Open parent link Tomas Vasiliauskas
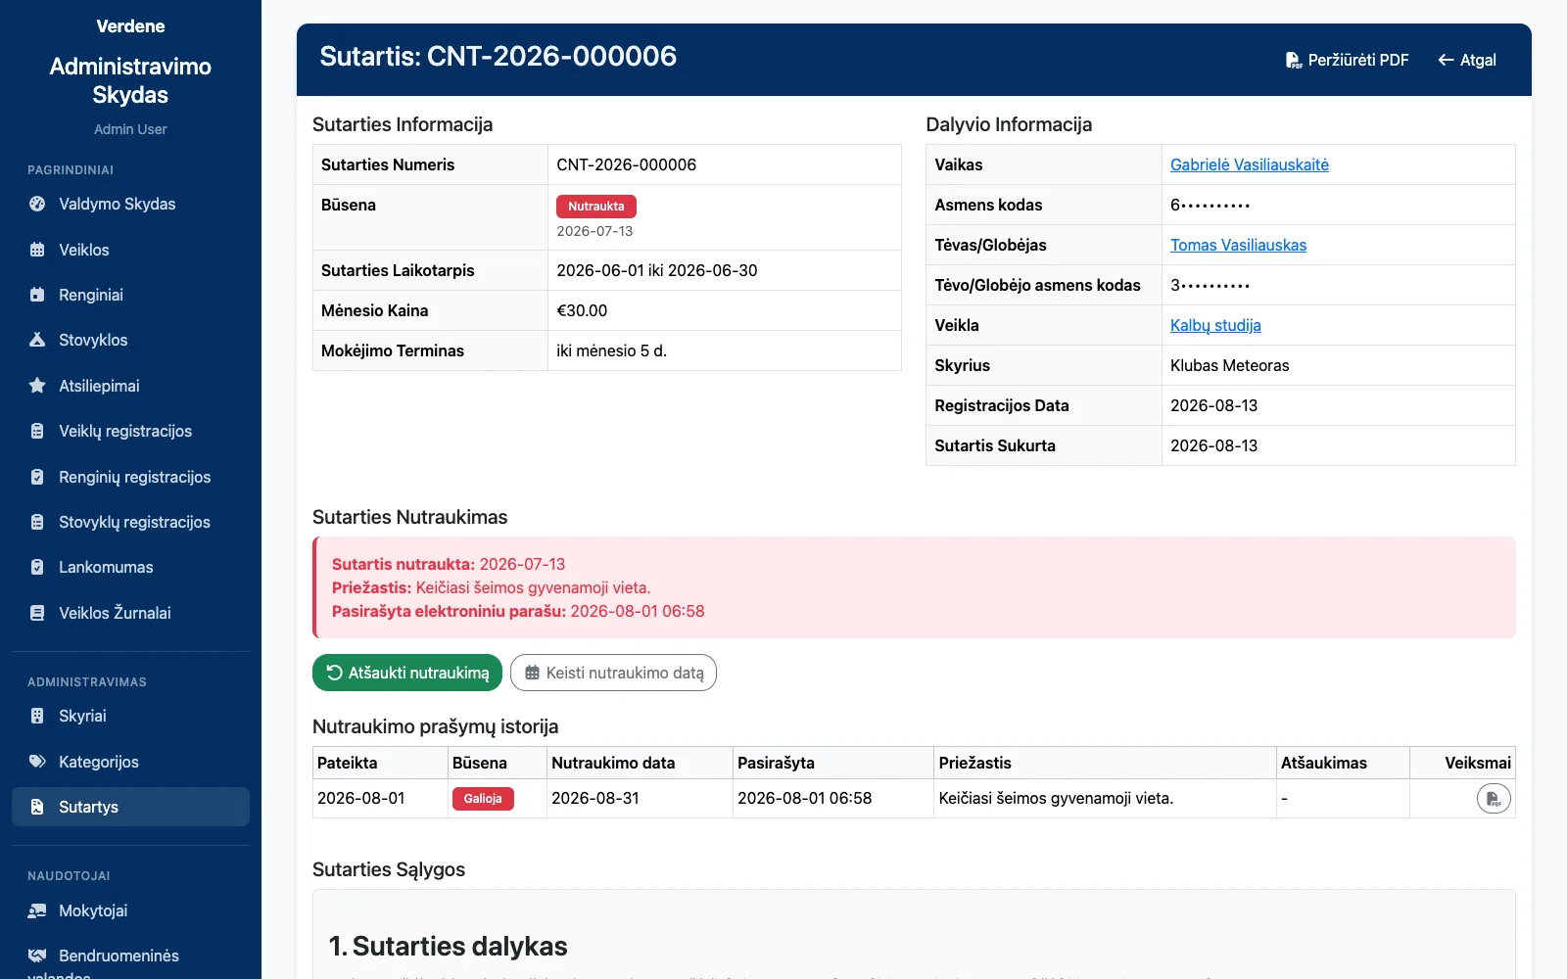Screen dimensions: 1567x979 (x=1238, y=245)
